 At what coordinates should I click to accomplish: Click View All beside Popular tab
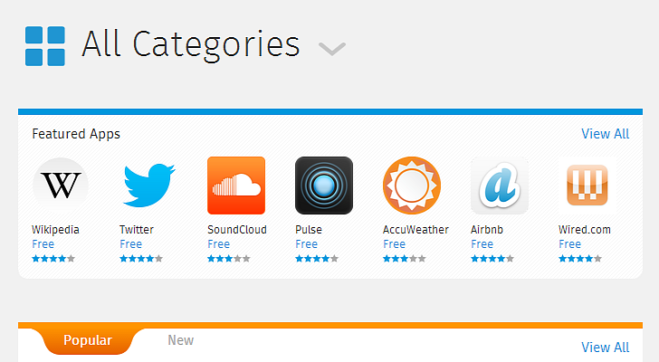[606, 348]
